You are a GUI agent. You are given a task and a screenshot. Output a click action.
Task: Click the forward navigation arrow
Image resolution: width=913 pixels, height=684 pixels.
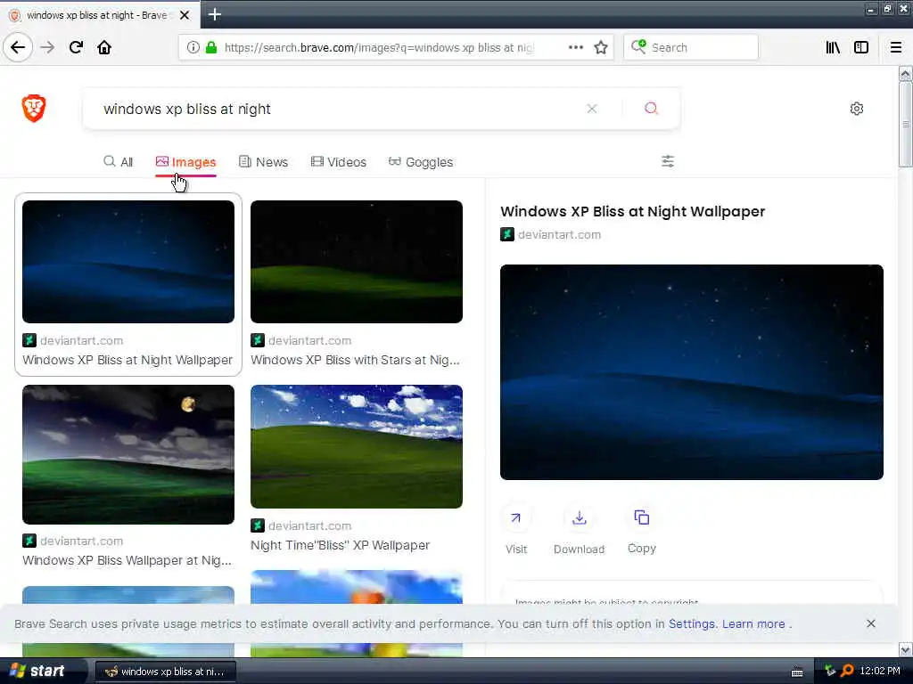[x=47, y=48]
